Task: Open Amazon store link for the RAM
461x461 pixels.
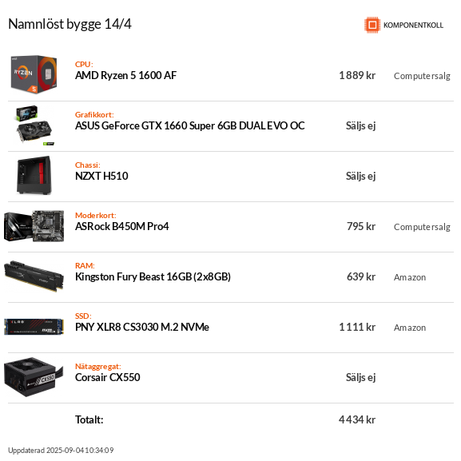Action: click(410, 277)
